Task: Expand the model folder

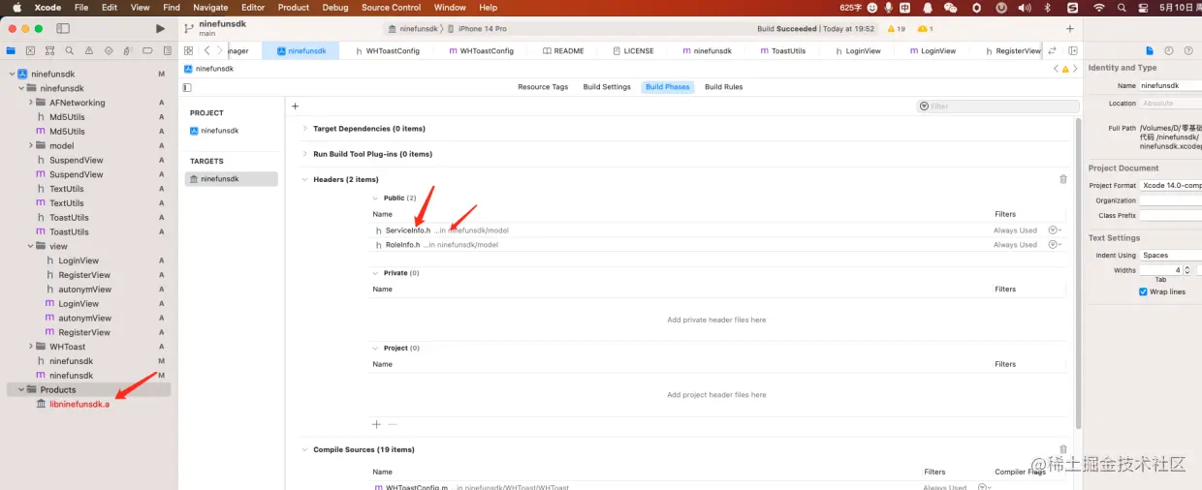Action: [30, 145]
